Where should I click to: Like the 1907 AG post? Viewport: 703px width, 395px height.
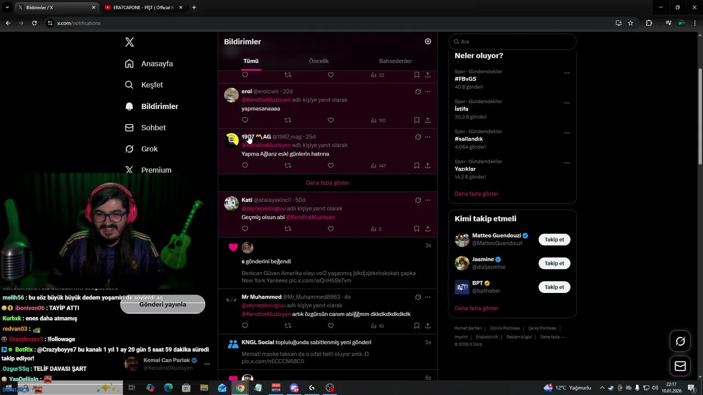(x=331, y=166)
